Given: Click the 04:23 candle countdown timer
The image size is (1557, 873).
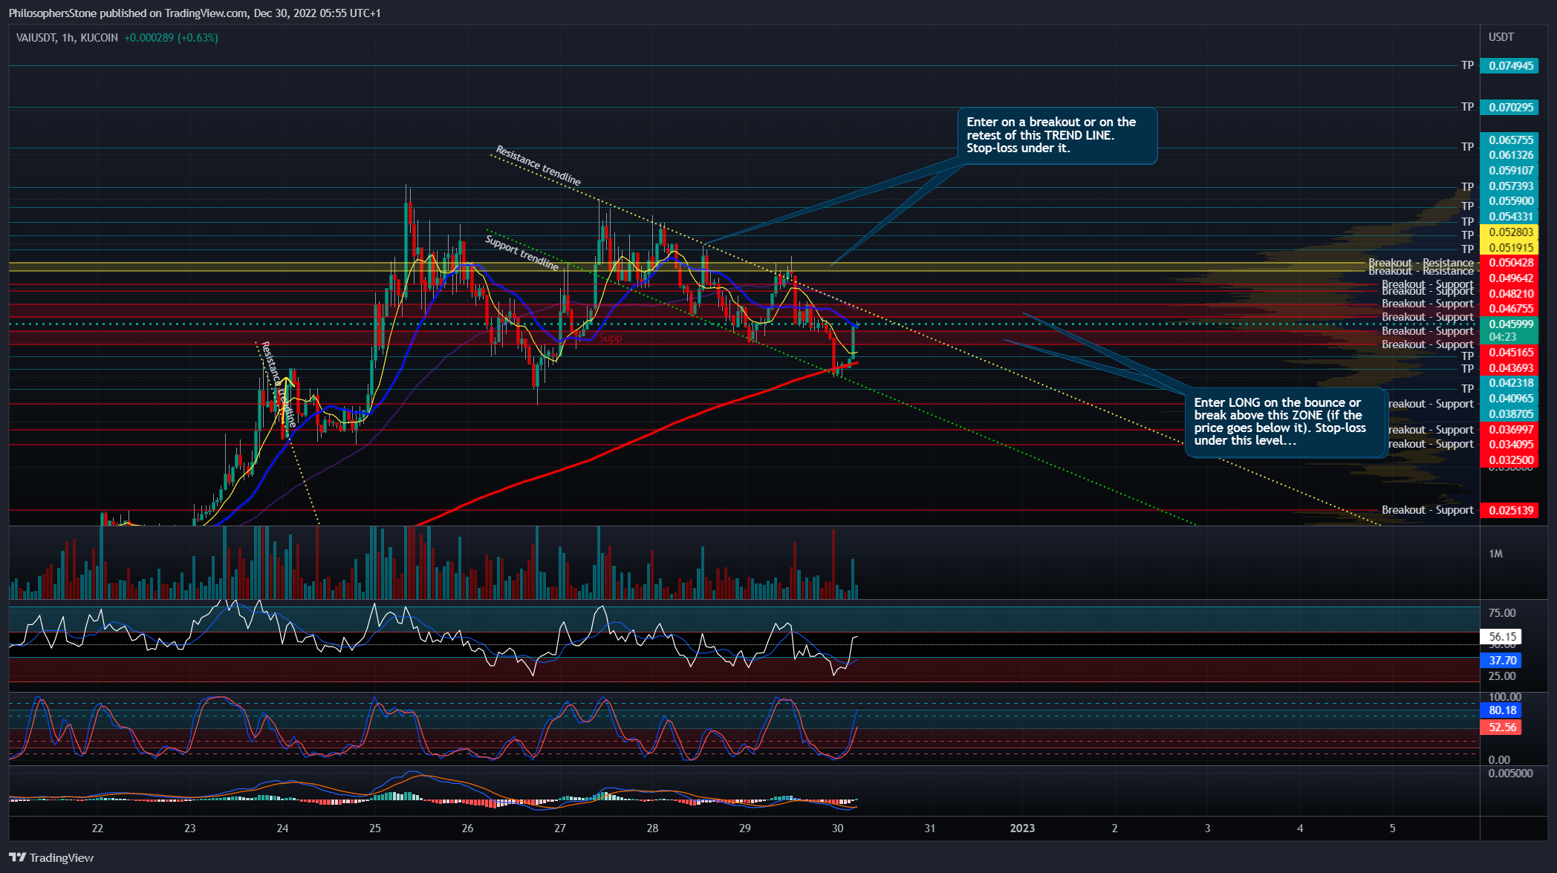Looking at the screenshot, I should click(x=1502, y=337).
